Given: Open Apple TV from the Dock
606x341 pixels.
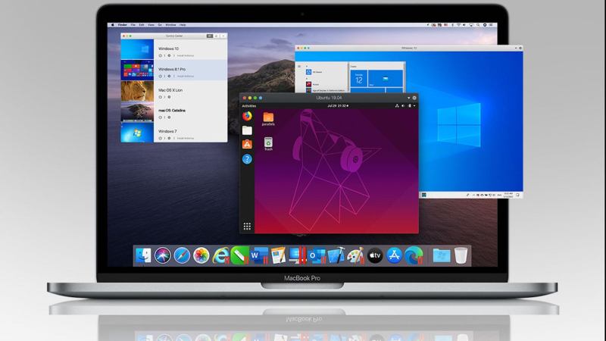Looking at the screenshot, I should pos(373,255).
